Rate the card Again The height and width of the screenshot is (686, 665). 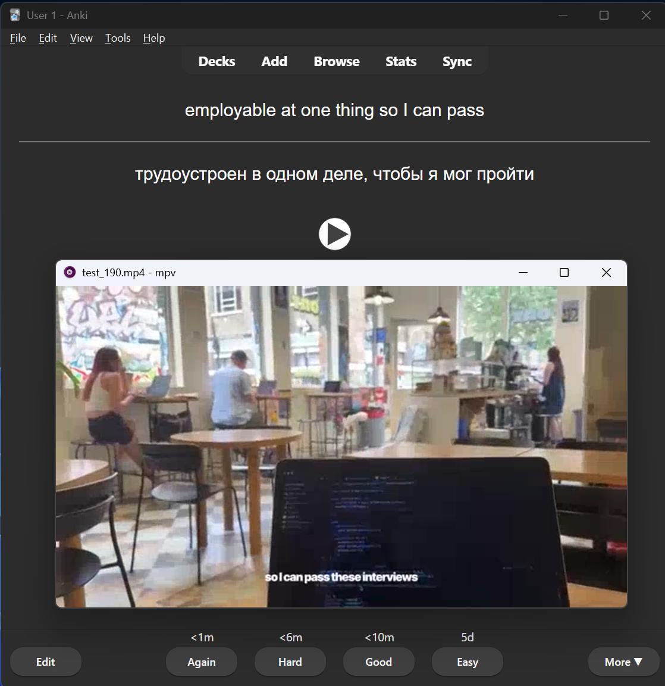coord(202,662)
